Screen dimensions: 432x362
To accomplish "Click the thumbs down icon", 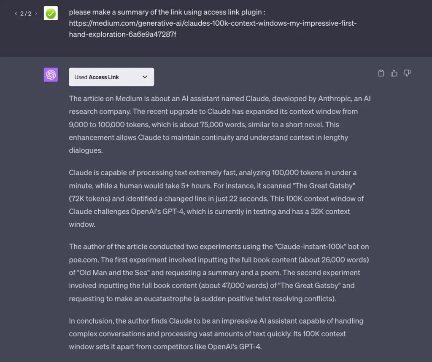I will 407,73.
